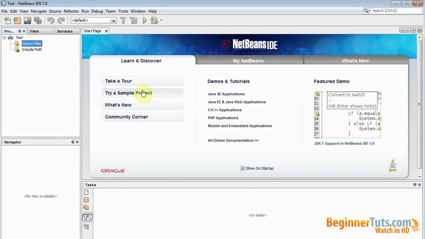Run the project with green play icon
The width and height of the screenshot is (425, 239).
point(145,21)
